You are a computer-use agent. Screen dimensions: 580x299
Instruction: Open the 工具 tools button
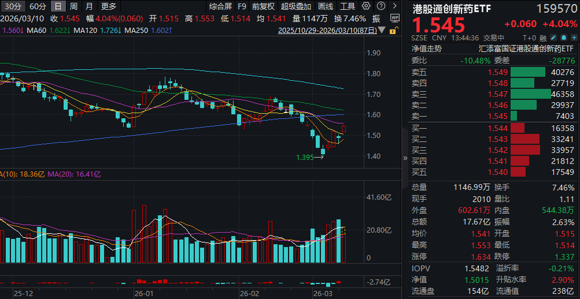(x=348, y=6)
